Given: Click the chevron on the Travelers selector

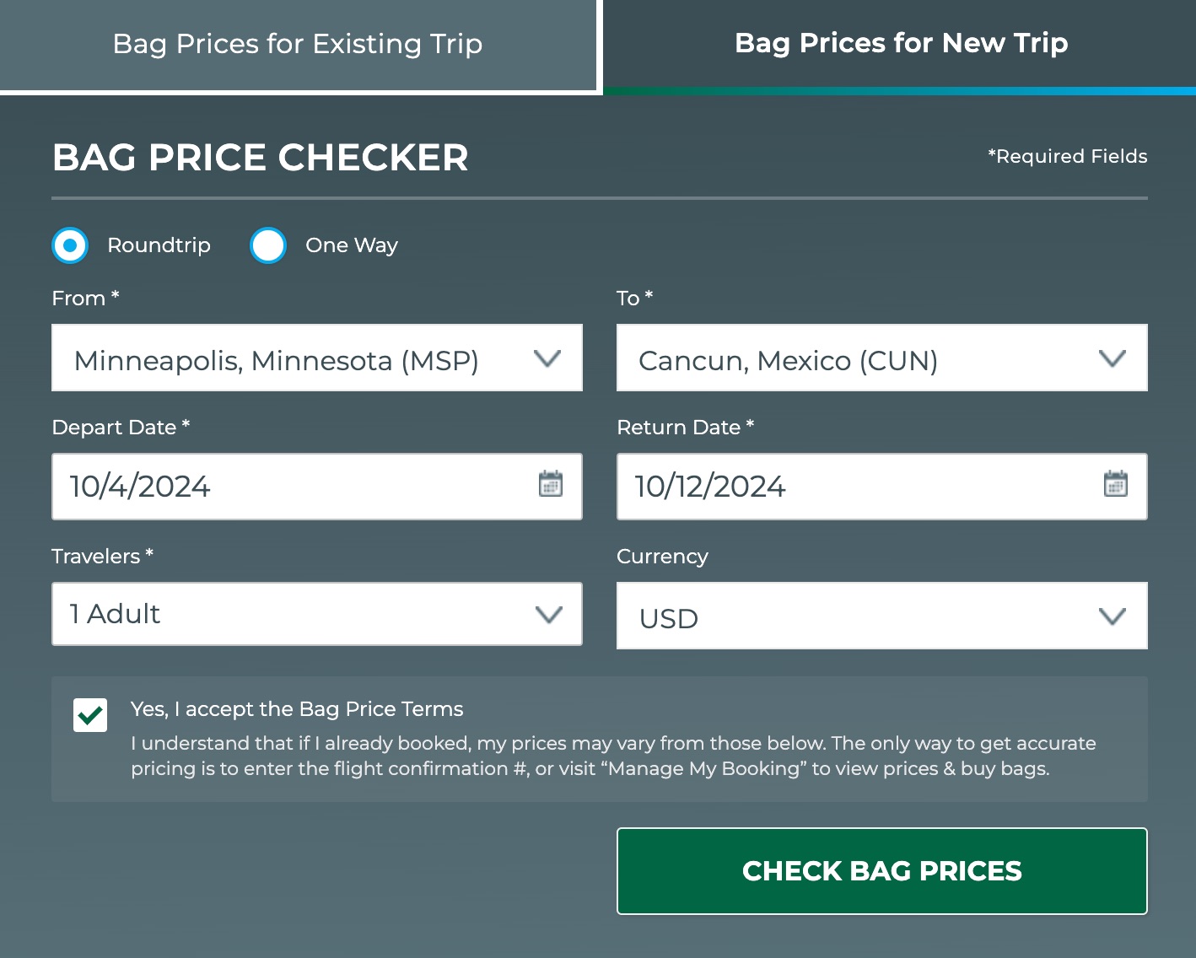Looking at the screenshot, I should click(548, 614).
